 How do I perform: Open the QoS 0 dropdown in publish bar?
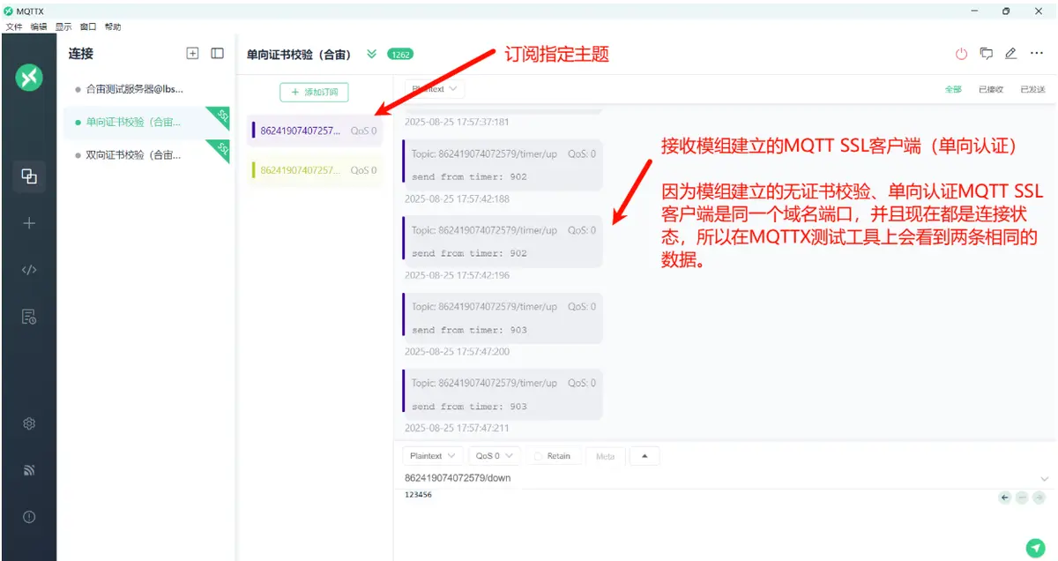[494, 456]
